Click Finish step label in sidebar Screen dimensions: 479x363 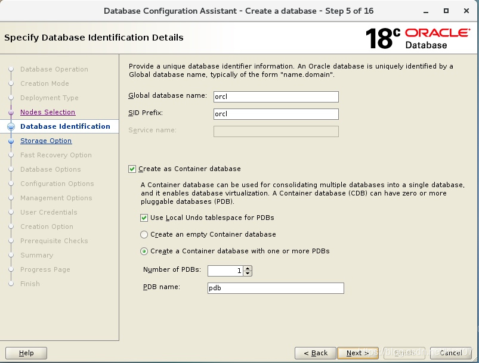[x=30, y=284]
